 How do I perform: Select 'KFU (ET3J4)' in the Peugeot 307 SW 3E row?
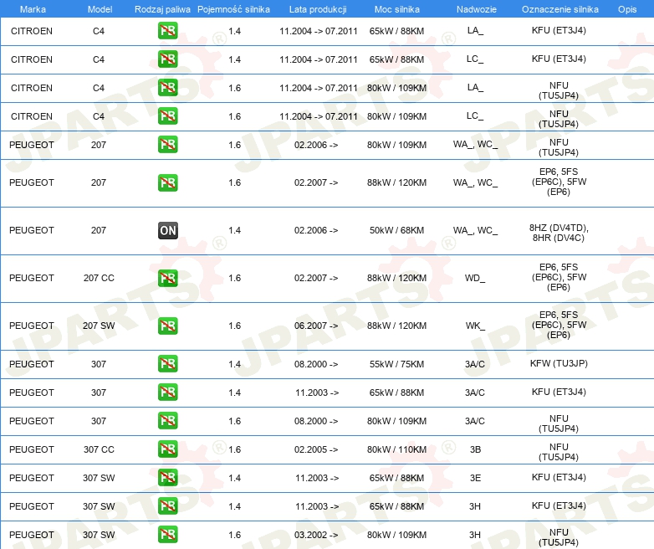click(x=559, y=477)
